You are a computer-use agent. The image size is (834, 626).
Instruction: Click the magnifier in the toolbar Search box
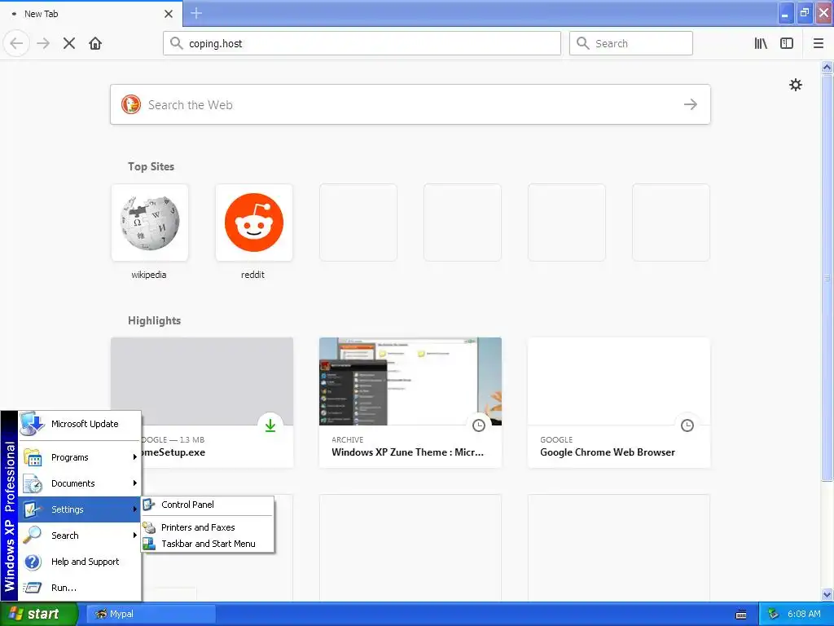583,43
